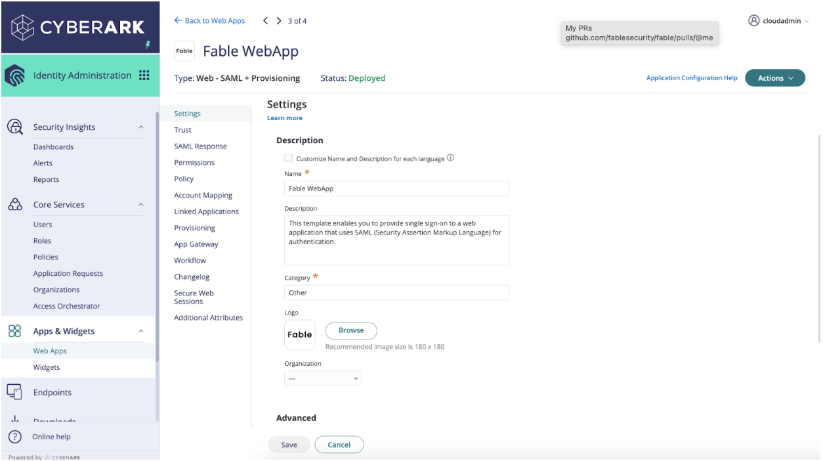
Task: Click Back to Web Apps link
Action: coord(209,21)
